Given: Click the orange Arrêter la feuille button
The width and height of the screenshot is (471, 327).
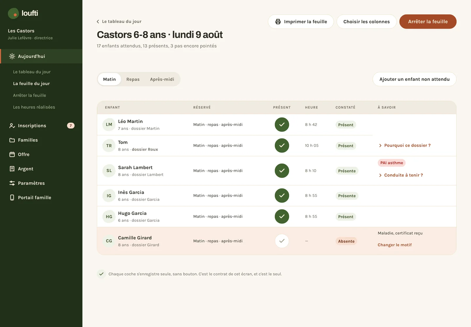Looking at the screenshot, I should [x=428, y=22].
